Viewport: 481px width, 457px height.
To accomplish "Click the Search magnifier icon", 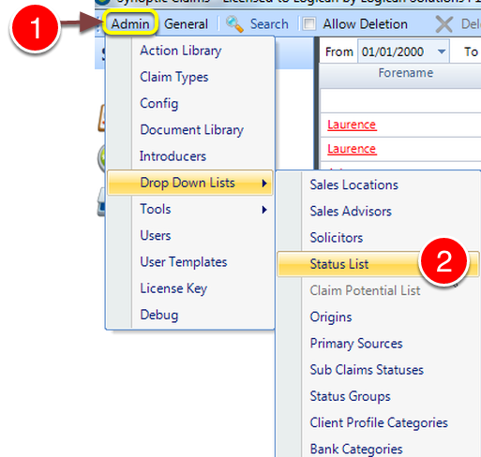I will [x=234, y=24].
